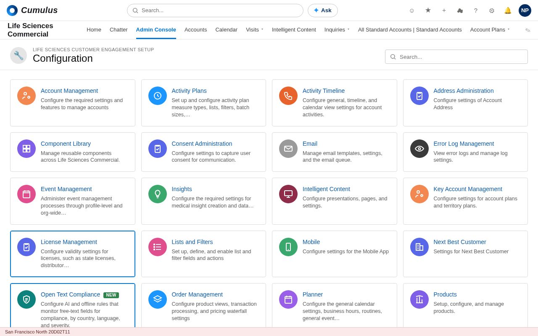
Task: Click the Cumulus logo
Action: tap(32, 10)
